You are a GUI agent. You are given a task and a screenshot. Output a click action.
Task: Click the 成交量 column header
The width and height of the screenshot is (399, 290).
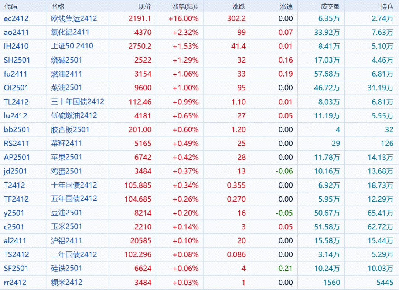[x=330, y=6]
